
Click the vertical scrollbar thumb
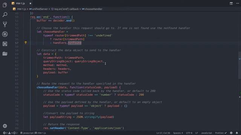[x=239, y=65]
